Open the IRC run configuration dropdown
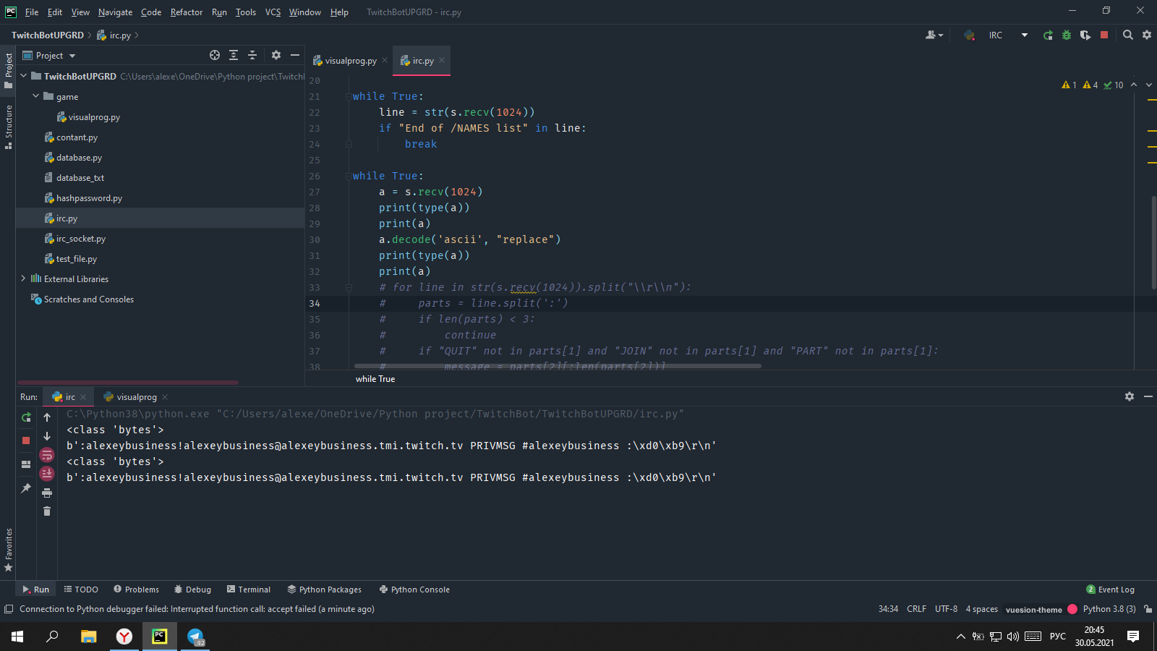The image size is (1157, 651). 1024,35
